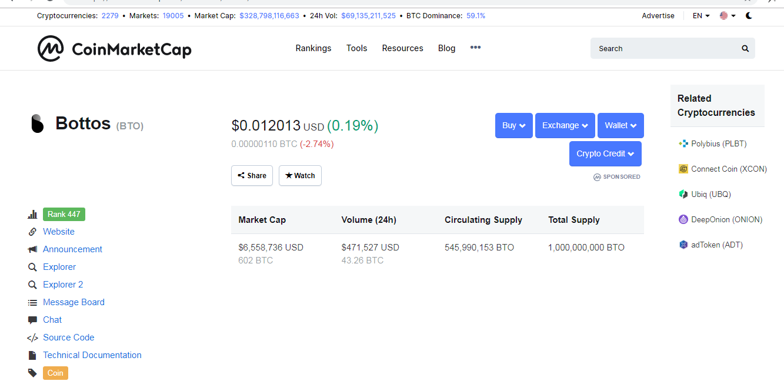Image resolution: width=784 pixels, height=391 pixels.
Task: Click the magnifier icon beside Explorer 2
Action: tap(32, 285)
